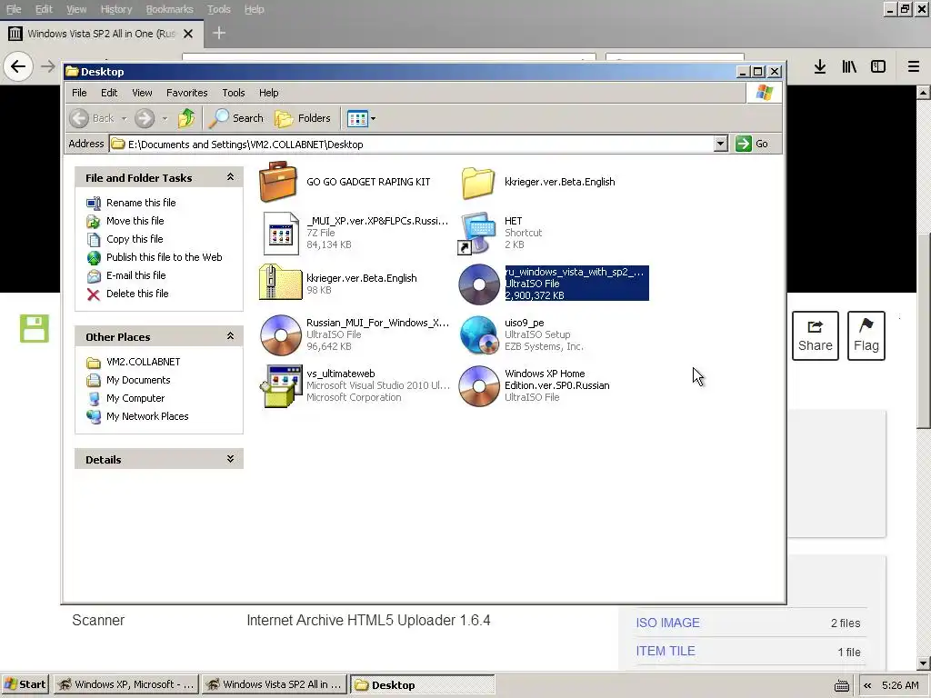
Task: Open Explorer Help menu
Action: click(x=268, y=93)
